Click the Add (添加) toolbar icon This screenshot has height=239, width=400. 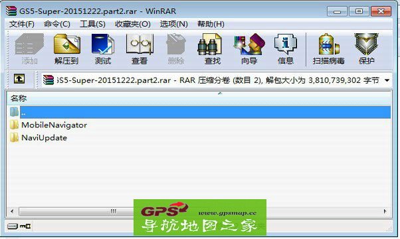pyautogui.click(x=29, y=49)
